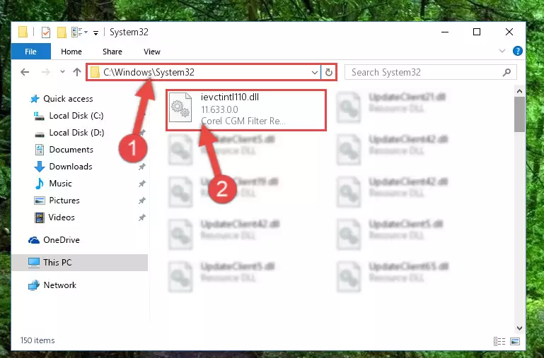Click the magnifier search icon
This screenshot has width=544, height=358.
(x=507, y=72)
